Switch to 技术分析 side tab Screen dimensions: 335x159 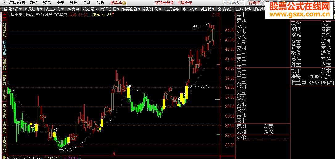point(5,48)
